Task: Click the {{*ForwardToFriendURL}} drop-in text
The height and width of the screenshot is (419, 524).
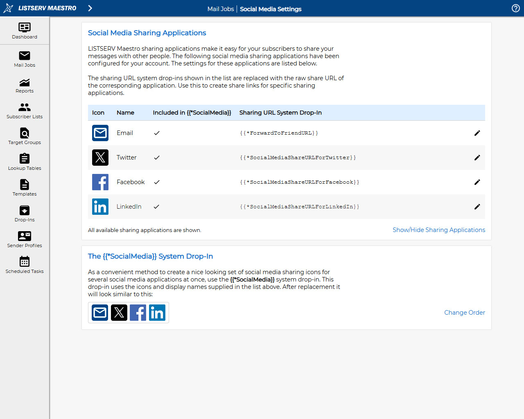Action: point(279,133)
